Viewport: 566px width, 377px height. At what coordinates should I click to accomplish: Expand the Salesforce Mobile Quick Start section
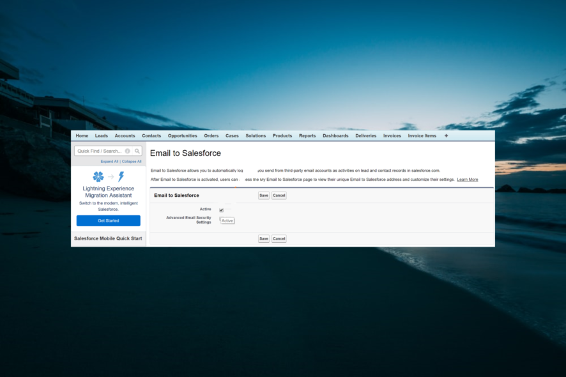(x=108, y=237)
